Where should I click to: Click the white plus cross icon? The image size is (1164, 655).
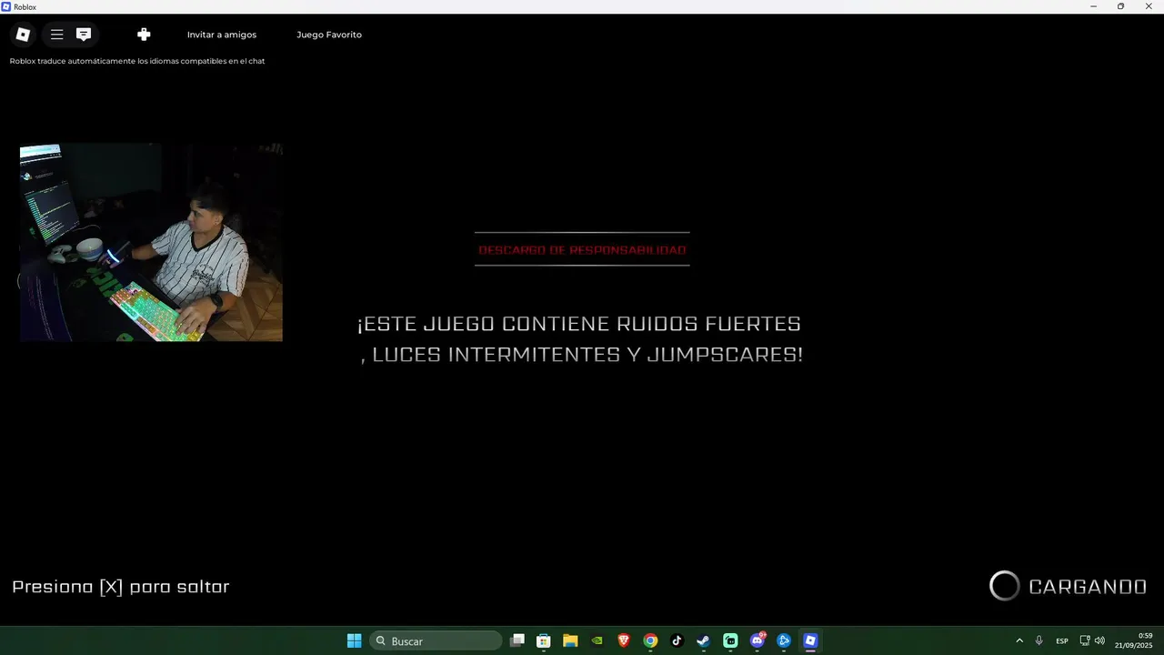(144, 35)
